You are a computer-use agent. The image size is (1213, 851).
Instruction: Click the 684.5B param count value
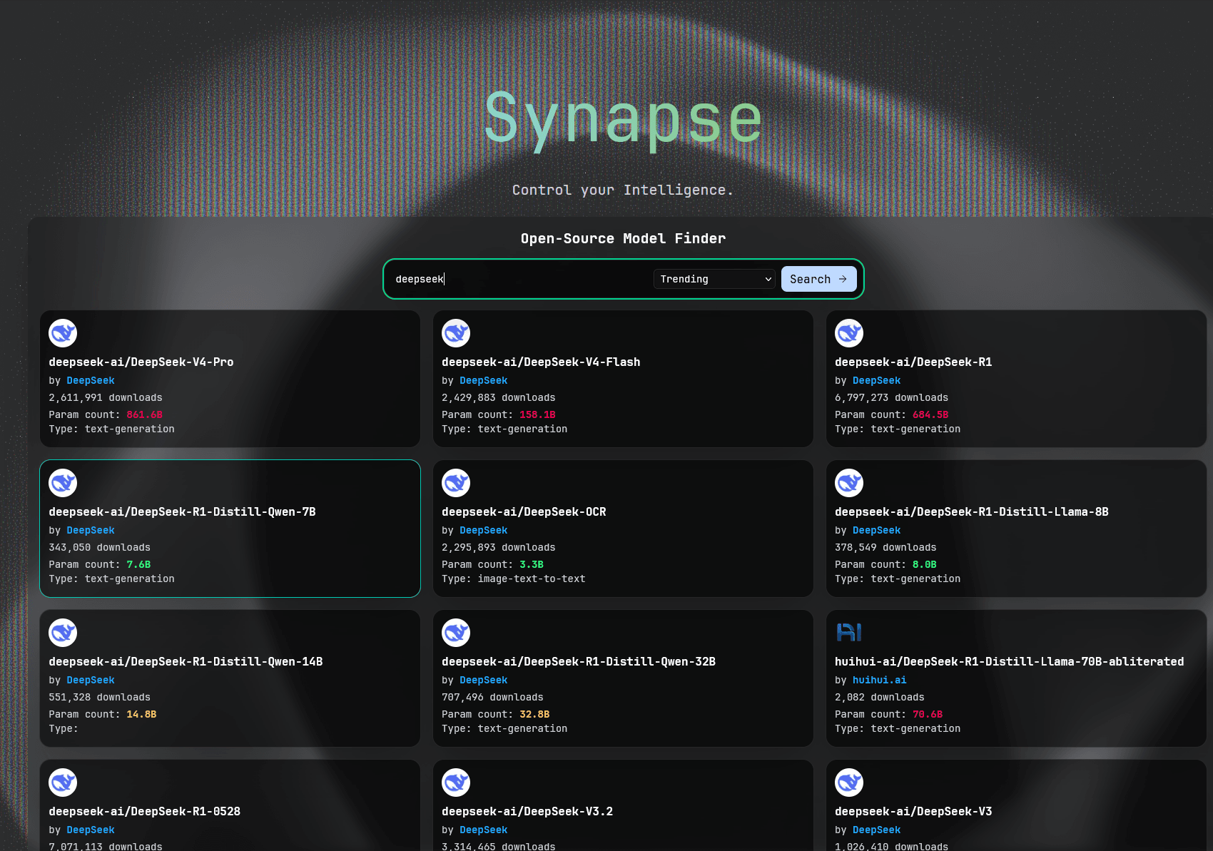(x=930, y=415)
